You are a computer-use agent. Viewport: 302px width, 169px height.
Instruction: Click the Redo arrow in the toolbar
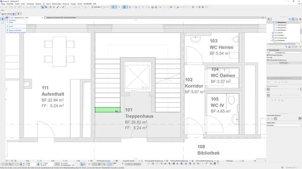pyautogui.click(x=38, y=7)
